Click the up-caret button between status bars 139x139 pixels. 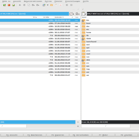[78, 122]
